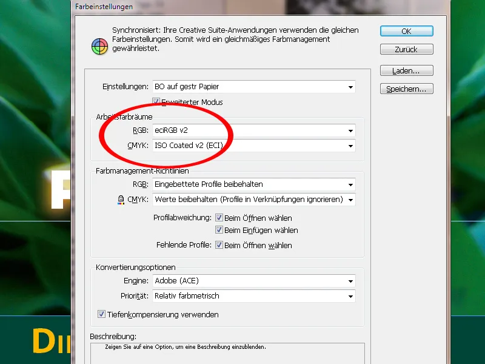Open the CMYK working space dropdown (ISO Coated v2)
Screen dimensions: 485x364
pyautogui.click(x=254, y=146)
